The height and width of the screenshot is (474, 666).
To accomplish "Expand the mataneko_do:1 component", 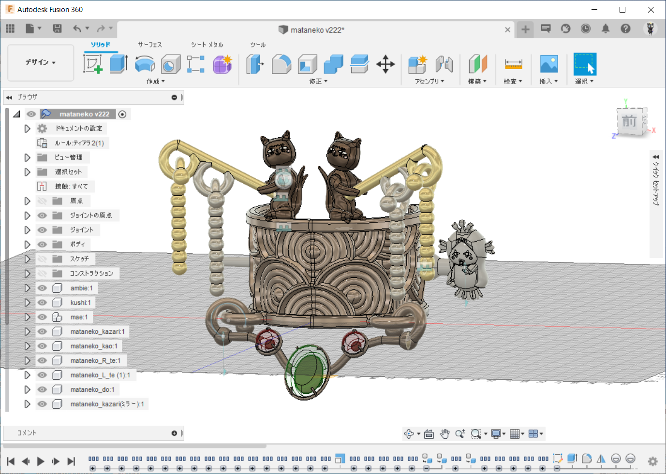I will pyautogui.click(x=28, y=389).
